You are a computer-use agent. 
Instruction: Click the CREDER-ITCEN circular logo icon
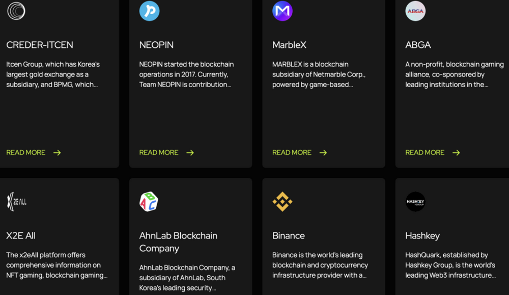click(16, 11)
